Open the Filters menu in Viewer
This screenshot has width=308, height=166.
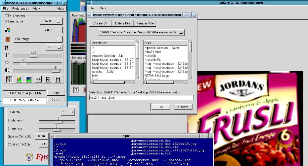coord(102,8)
